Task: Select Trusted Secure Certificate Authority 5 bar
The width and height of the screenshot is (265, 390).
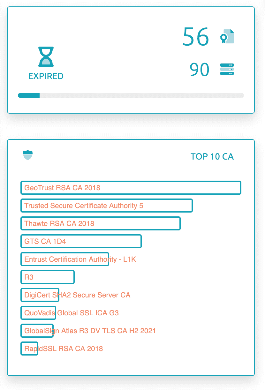Action: (x=106, y=206)
